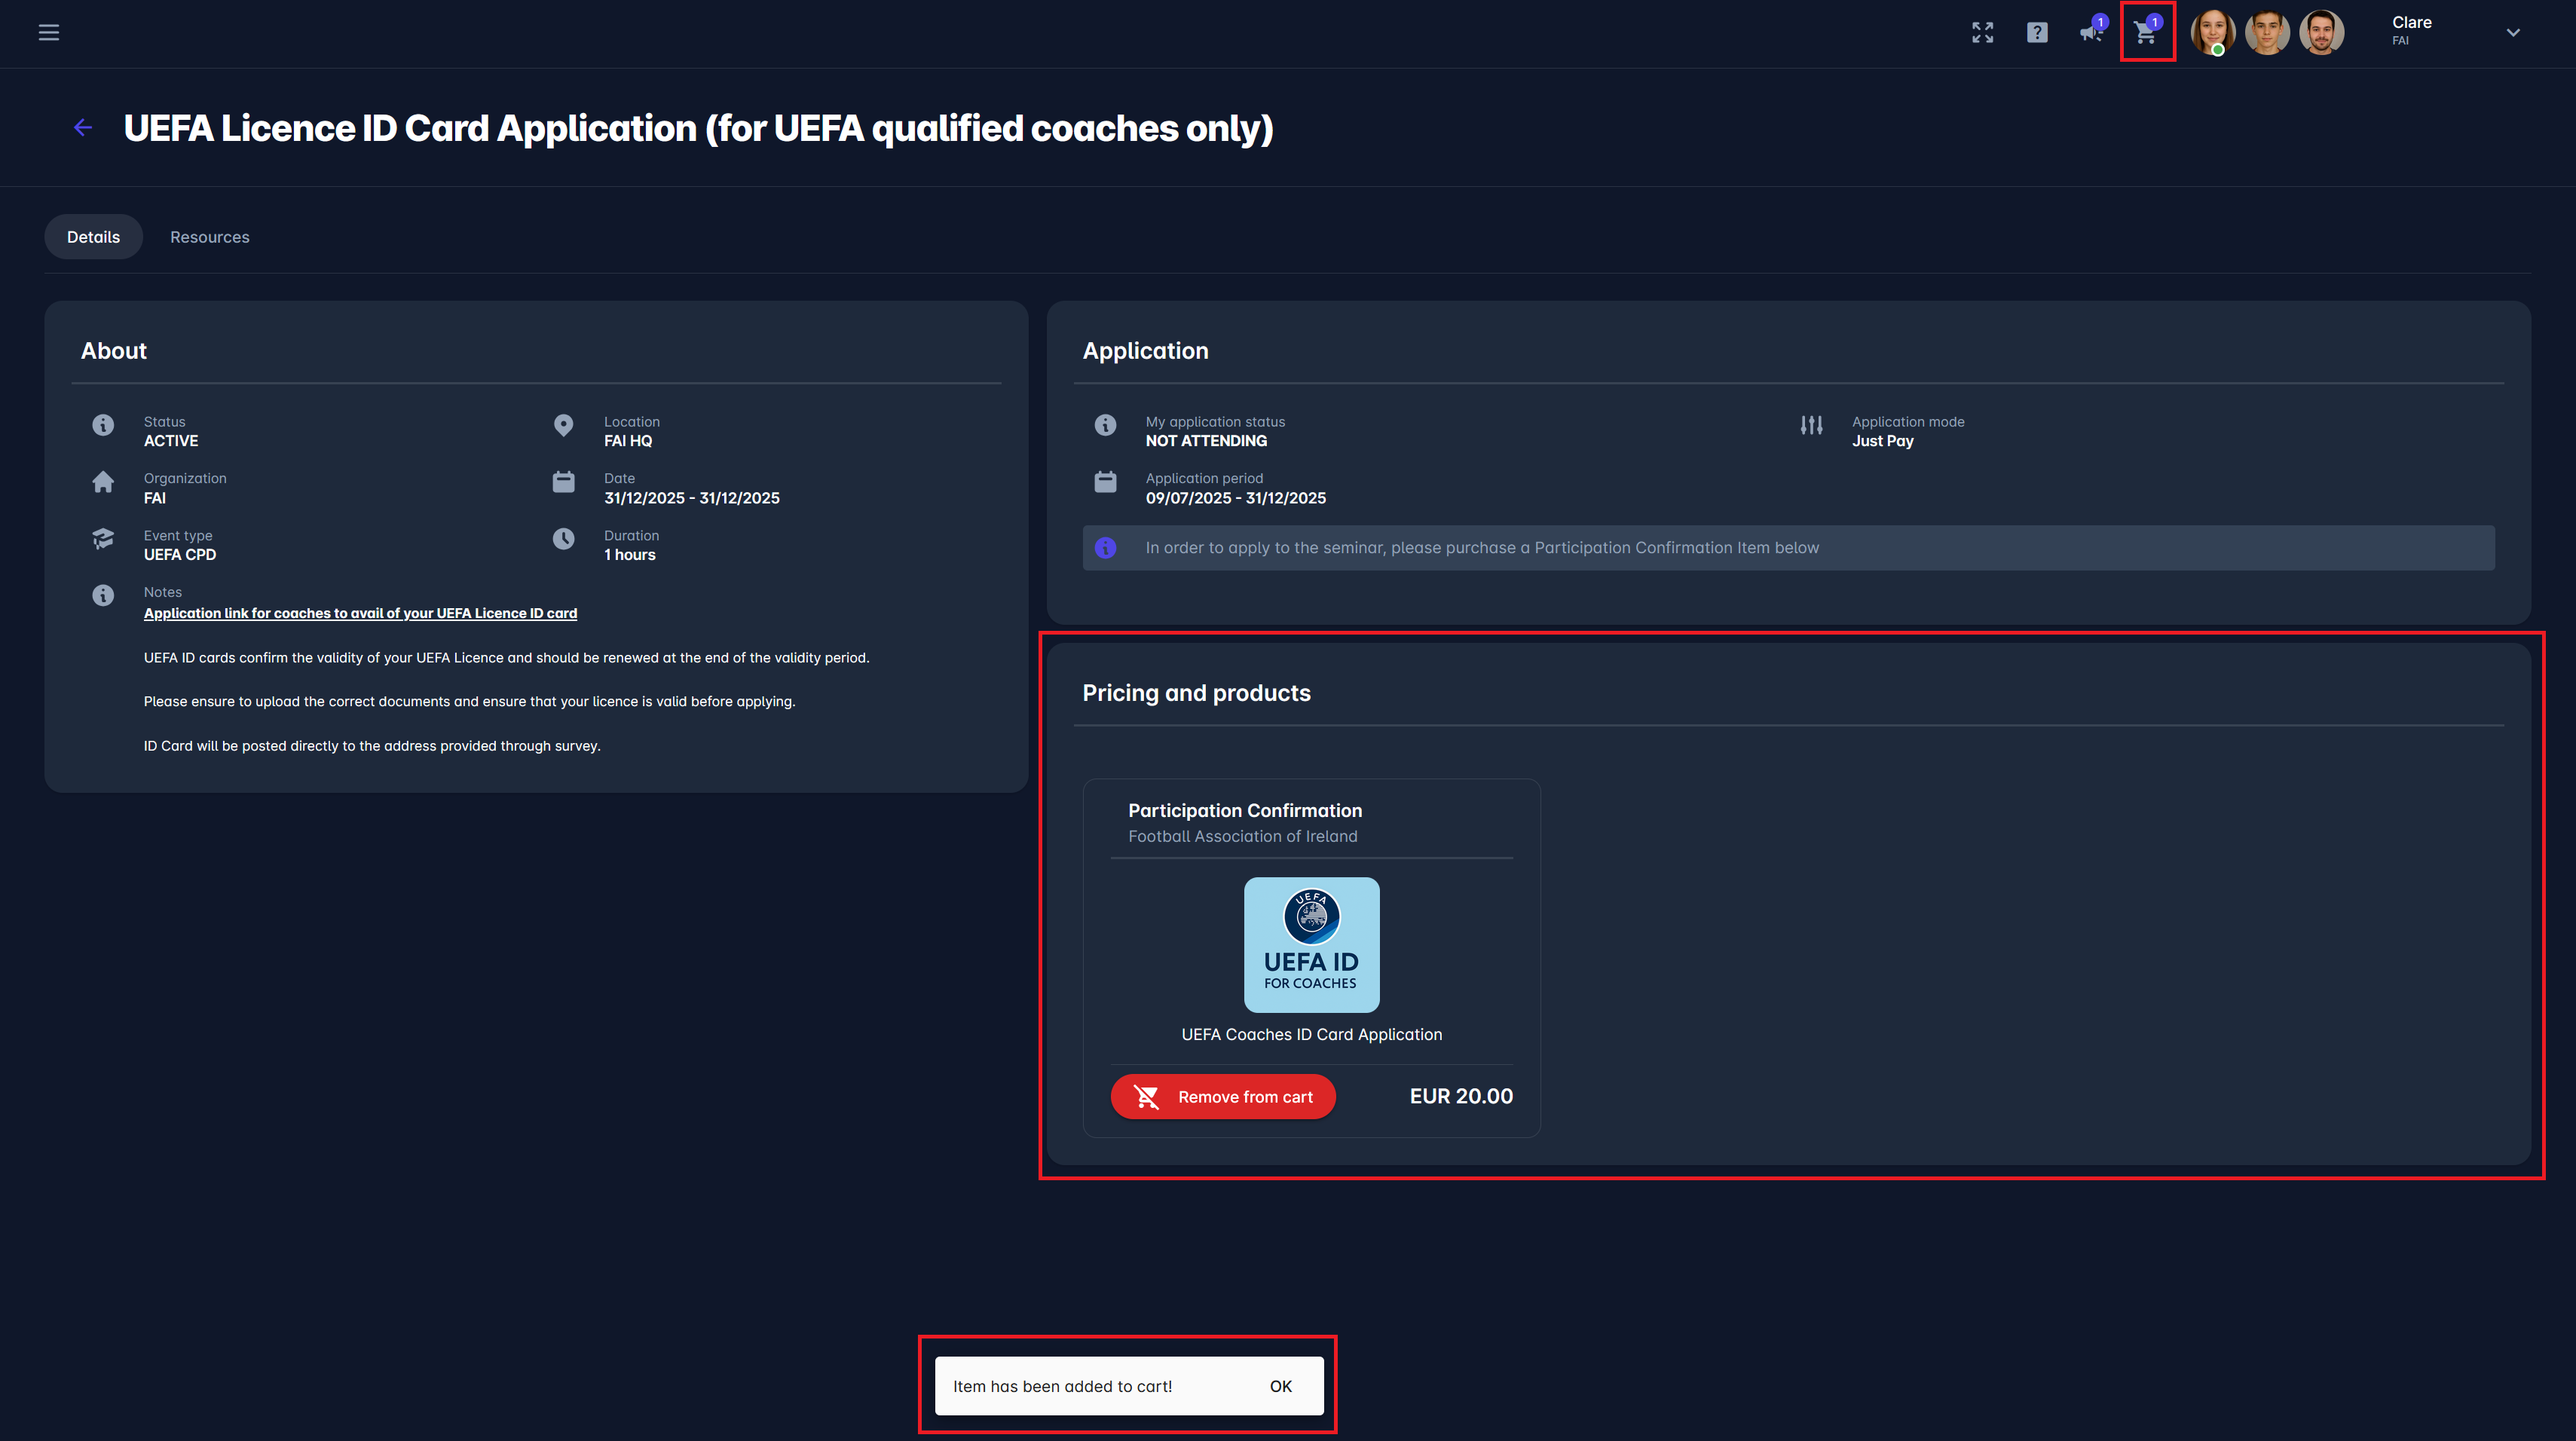The width and height of the screenshot is (2576, 1441).
Task: Open announcements megaphone notifications
Action: pos(2091,32)
